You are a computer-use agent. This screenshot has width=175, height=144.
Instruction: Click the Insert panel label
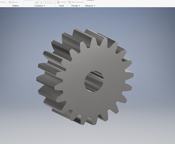tap(61, 6)
